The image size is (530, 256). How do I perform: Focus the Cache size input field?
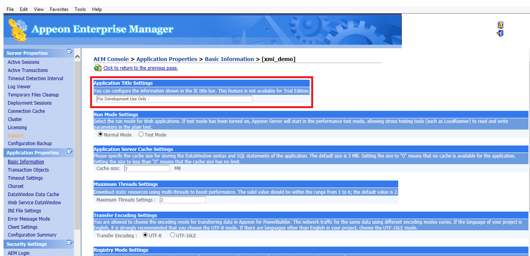click(x=147, y=168)
